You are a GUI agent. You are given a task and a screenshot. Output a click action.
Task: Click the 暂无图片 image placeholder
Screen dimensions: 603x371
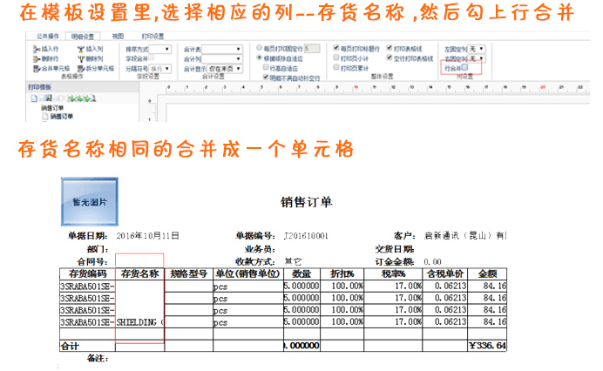(89, 201)
